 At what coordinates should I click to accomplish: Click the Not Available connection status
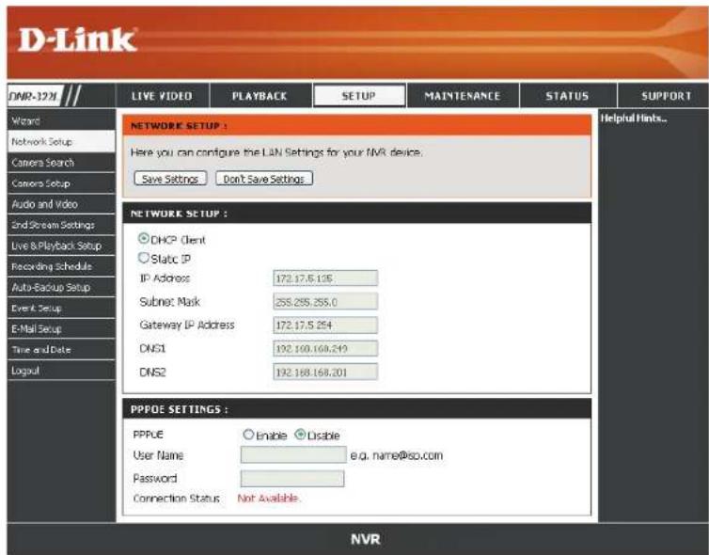pos(269,498)
